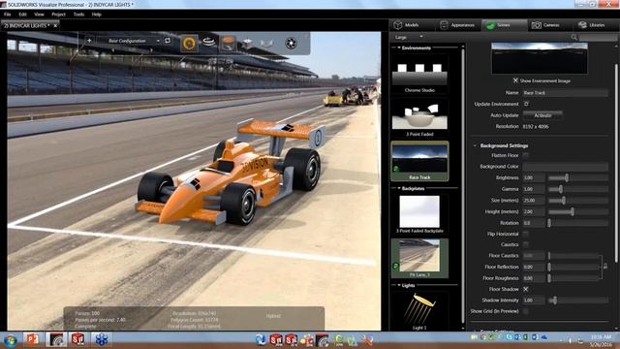Open the Windows Start button

11,340
